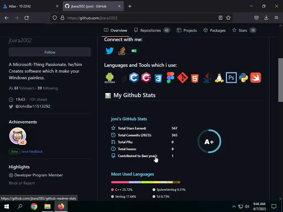Click the Python logo icon

243,78
